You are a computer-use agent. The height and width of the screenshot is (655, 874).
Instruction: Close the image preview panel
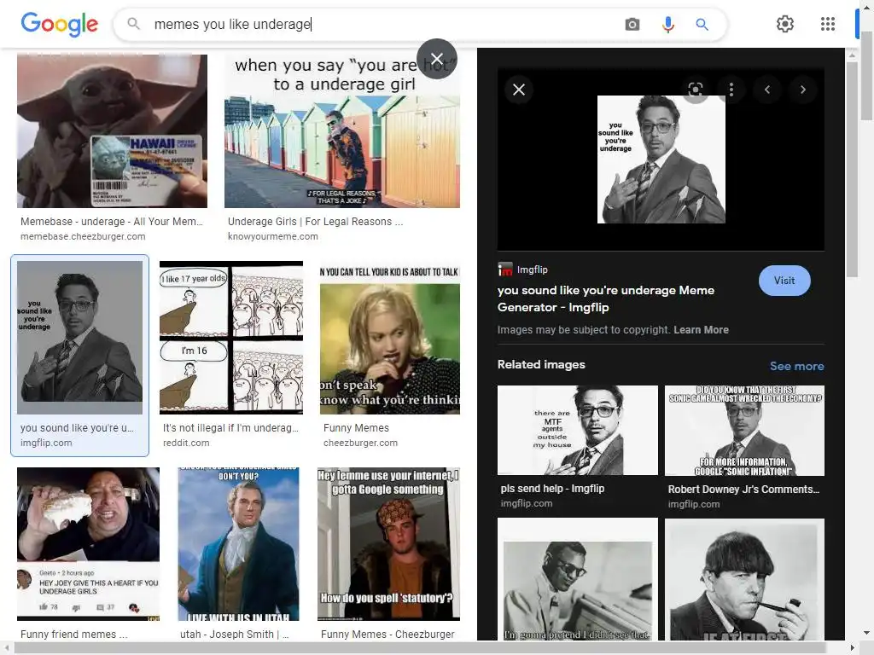coord(519,90)
